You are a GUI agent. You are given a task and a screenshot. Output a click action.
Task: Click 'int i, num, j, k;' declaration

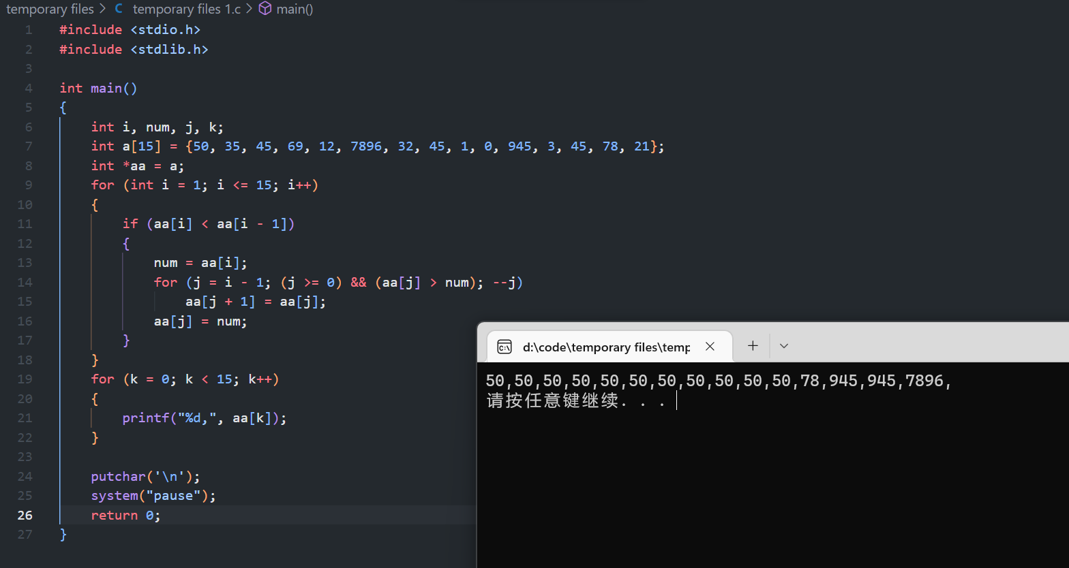157,127
